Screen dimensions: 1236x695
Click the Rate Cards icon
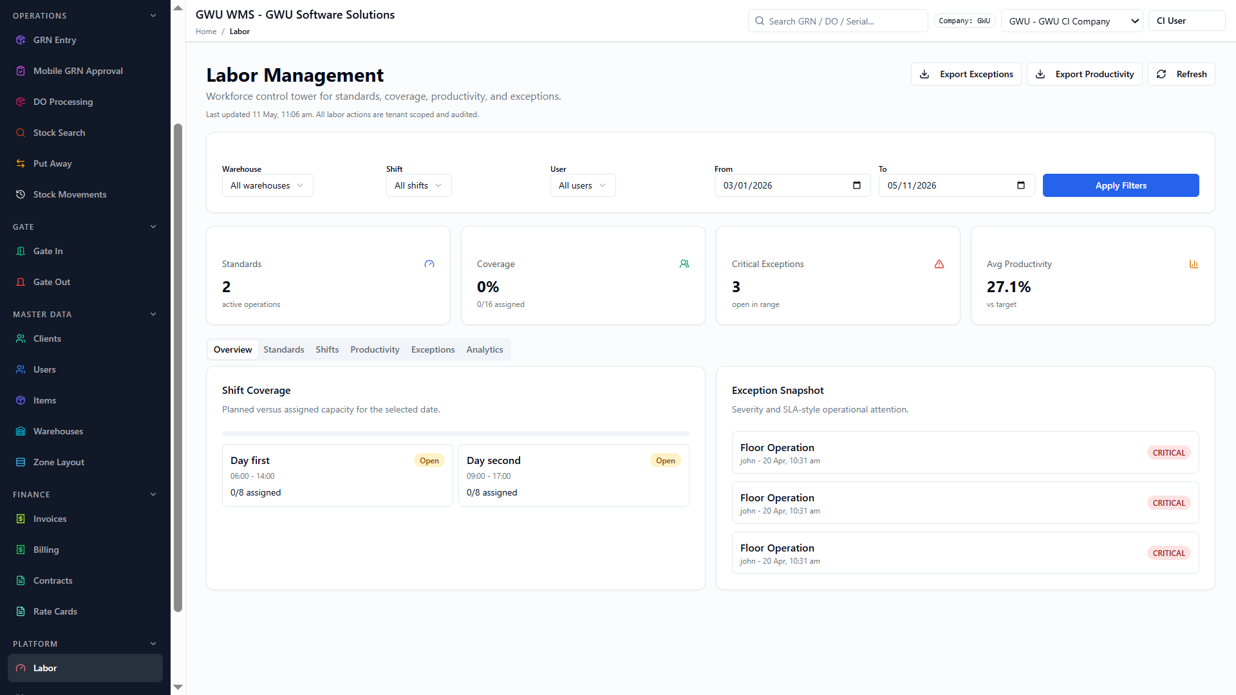pos(21,611)
